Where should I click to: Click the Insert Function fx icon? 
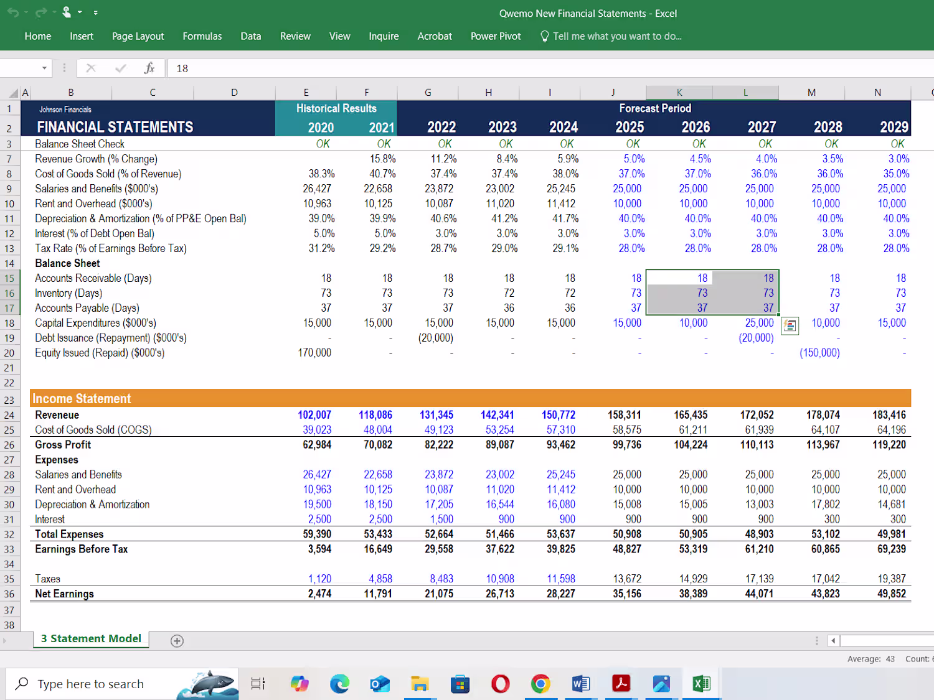149,68
